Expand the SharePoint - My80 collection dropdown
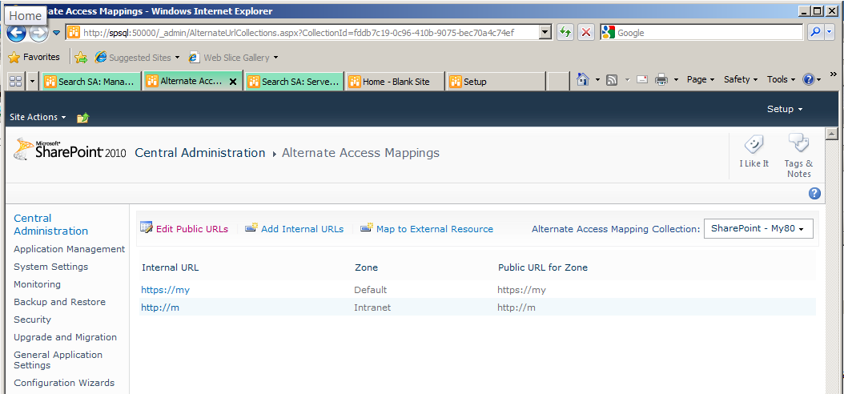844x394 pixels. (758, 228)
